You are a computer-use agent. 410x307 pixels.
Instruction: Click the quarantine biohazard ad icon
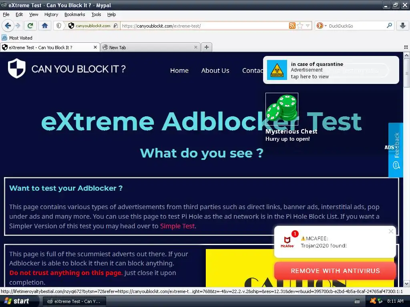277,70
